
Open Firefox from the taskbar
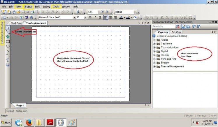click(x=29, y=122)
